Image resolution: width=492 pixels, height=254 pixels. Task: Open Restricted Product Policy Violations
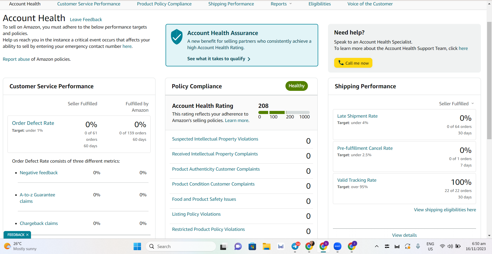click(208, 229)
